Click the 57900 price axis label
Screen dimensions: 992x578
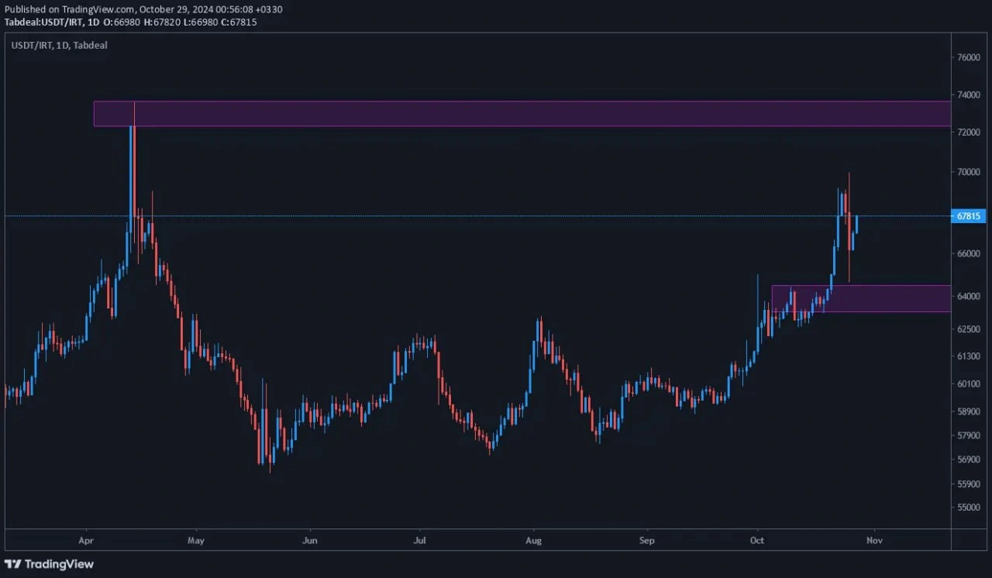(x=970, y=435)
